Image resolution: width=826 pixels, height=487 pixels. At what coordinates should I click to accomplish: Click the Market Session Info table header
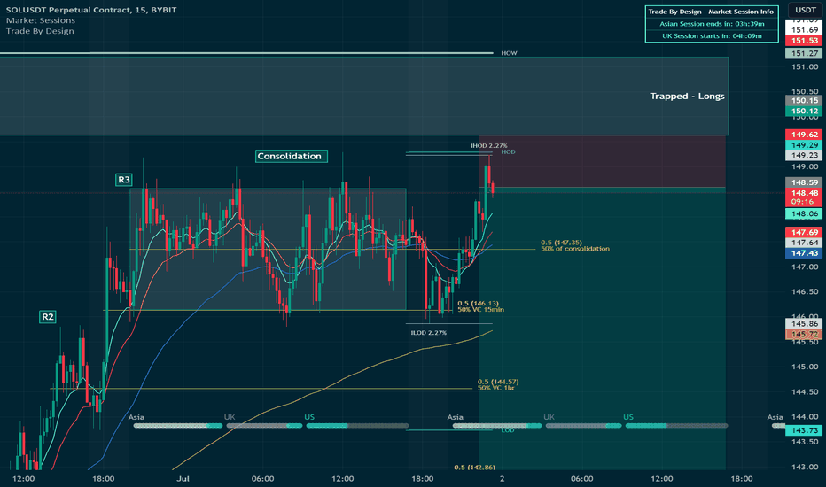coord(711,12)
